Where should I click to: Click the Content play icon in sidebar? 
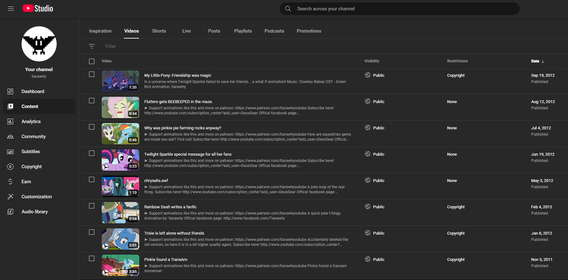tap(10, 106)
